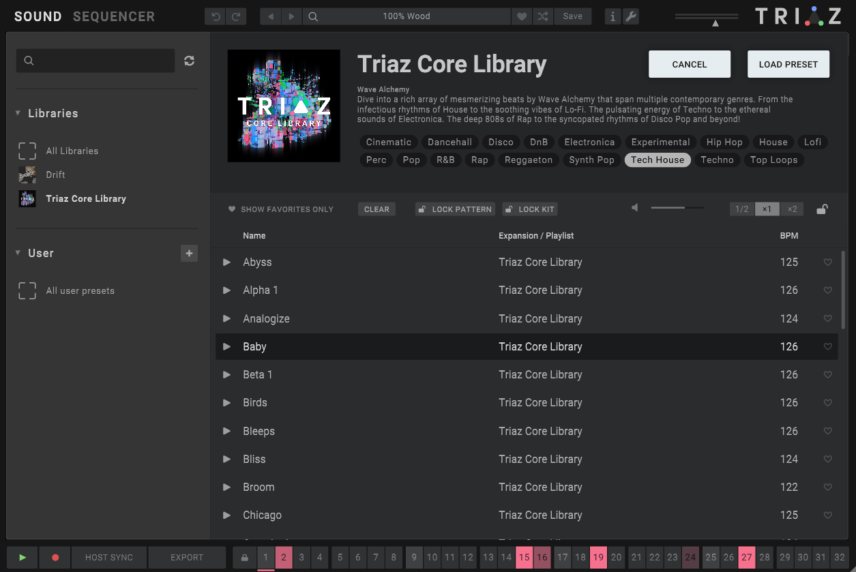Click the Undo icon in the top toolbar

point(215,16)
